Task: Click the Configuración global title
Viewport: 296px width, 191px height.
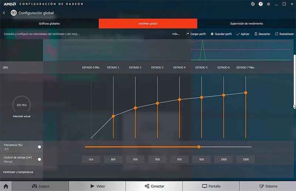Action: pyautogui.click(x=36, y=13)
